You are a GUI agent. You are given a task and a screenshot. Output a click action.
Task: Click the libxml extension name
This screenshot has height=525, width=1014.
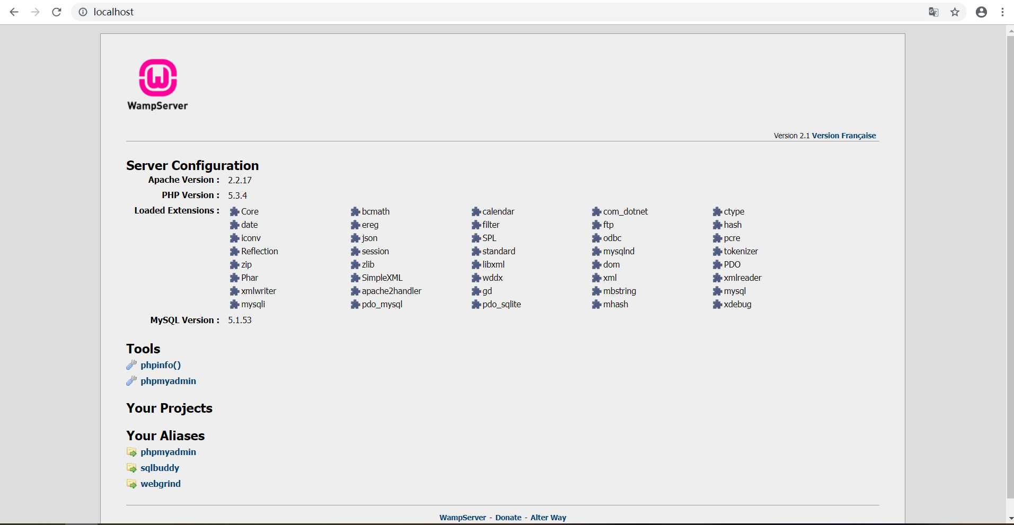[493, 264]
